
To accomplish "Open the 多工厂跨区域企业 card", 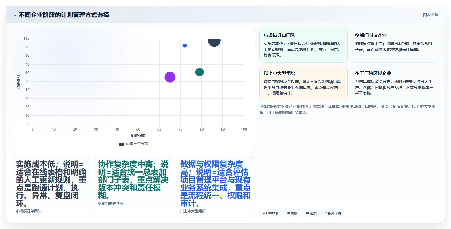I will pos(395,83).
